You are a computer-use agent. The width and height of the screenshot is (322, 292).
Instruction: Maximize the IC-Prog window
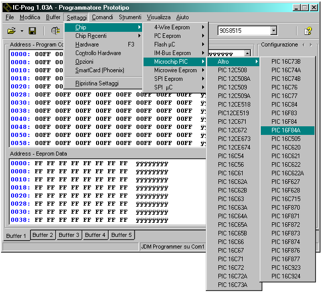point(305,8)
